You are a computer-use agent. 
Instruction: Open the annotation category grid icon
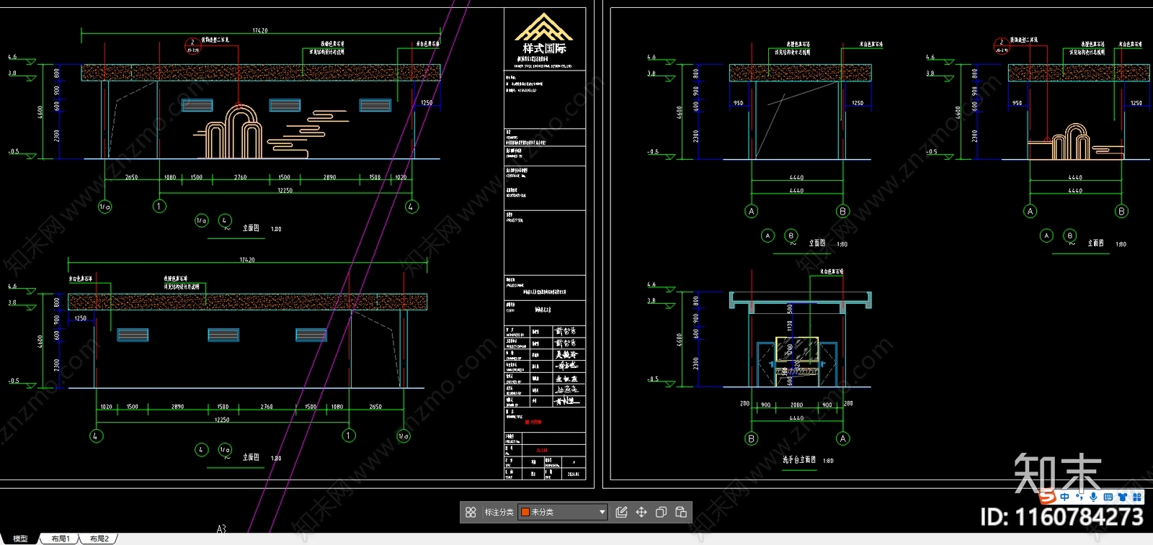tap(471, 512)
